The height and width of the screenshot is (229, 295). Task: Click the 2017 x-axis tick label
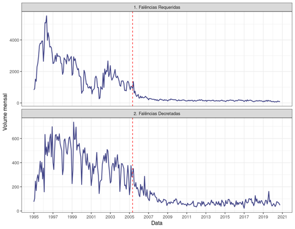coord(244,217)
